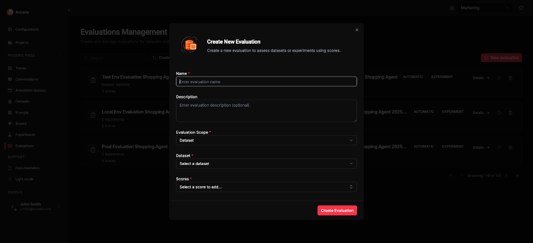The width and height of the screenshot is (533, 243).
Task: Click the Arcane logo icon
Action: pos(10,12)
